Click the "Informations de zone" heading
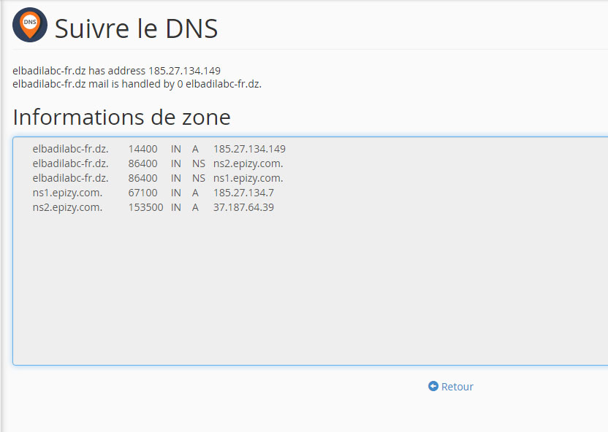Screen dimensions: 608x432 tap(121, 117)
